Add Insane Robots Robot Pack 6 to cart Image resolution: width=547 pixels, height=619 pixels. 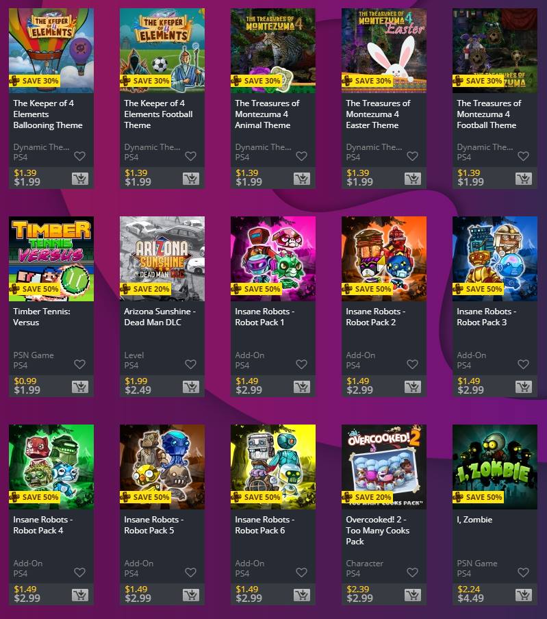(302, 595)
